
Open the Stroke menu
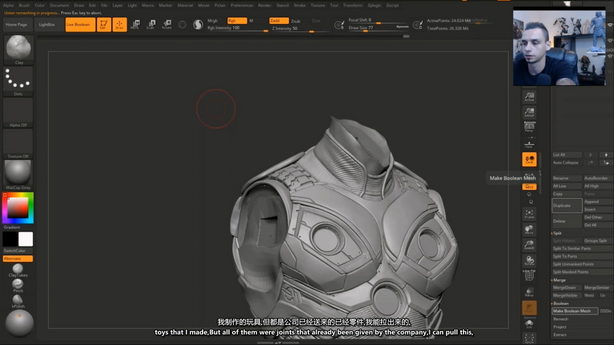click(300, 6)
